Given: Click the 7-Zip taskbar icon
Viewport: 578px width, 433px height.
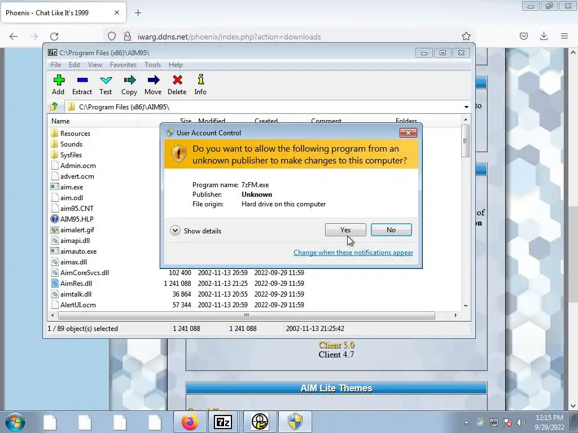Looking at the screenshot, I should point(223,422).
